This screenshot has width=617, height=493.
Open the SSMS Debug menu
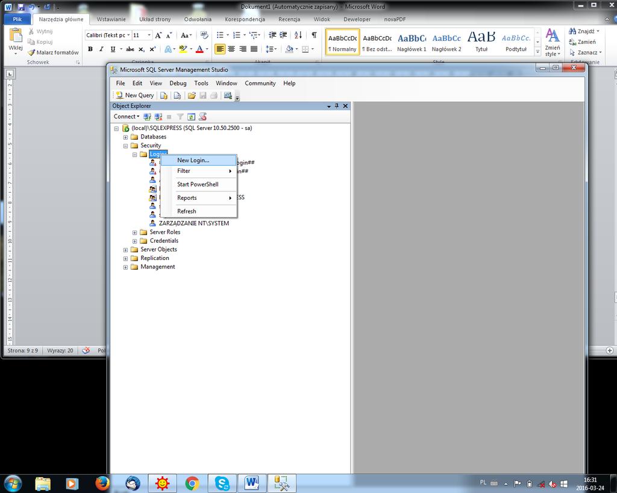178,83
